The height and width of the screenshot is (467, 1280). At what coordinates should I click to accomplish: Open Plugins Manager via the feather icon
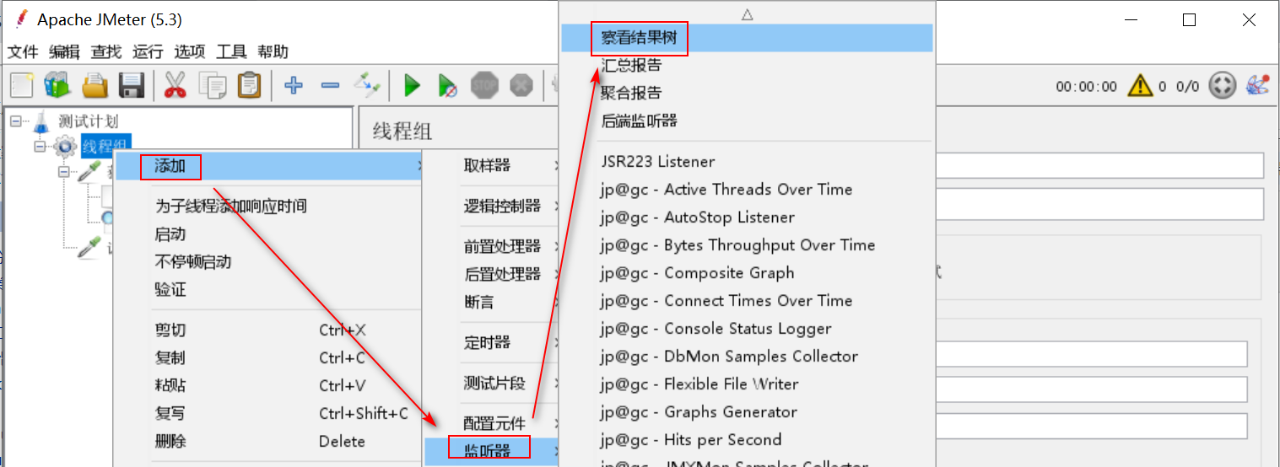point(1257,85)
